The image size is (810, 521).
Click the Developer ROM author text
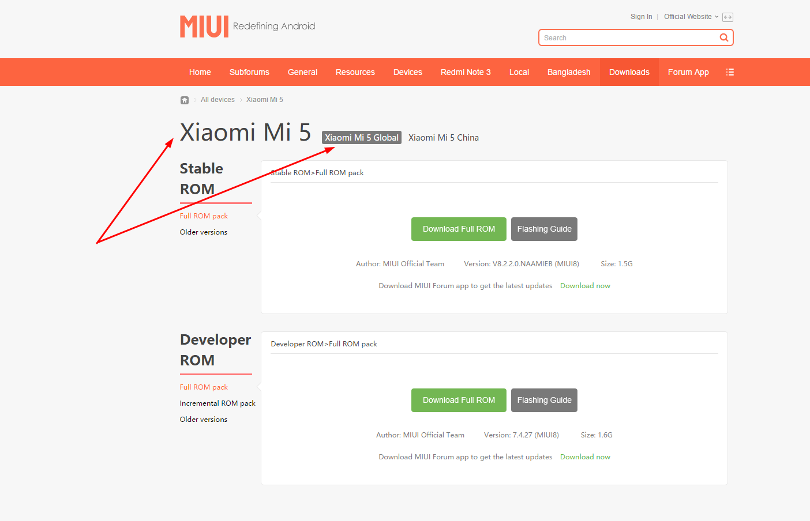(420, 435)
